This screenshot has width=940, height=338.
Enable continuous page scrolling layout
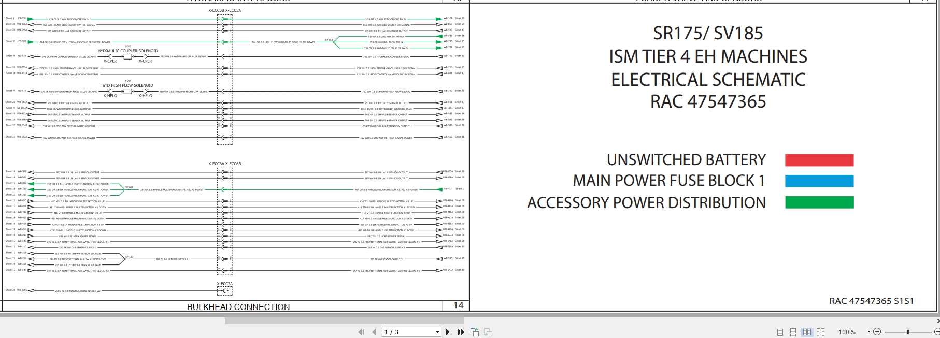(793, 332)
